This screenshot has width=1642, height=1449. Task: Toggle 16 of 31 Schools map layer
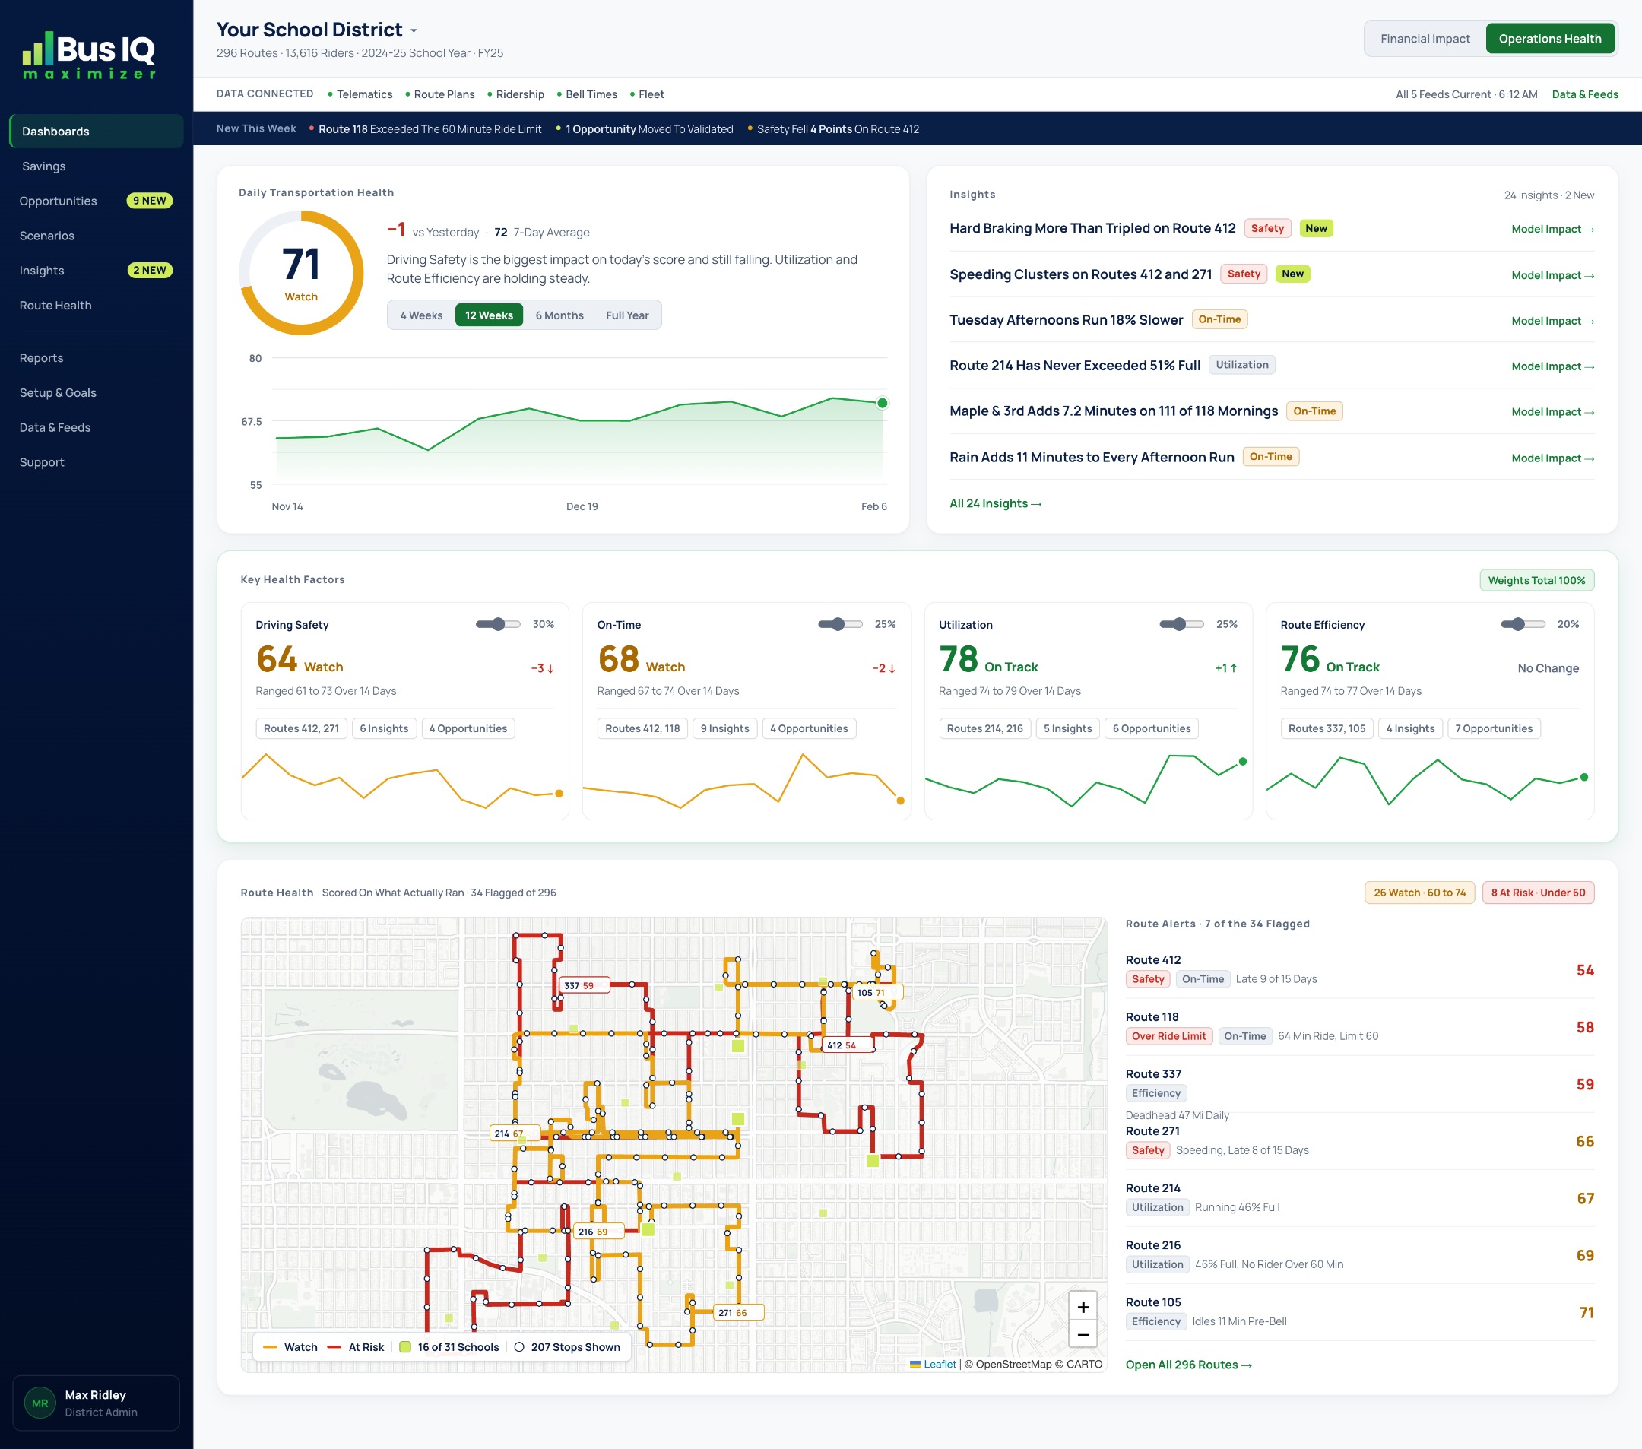pos(449,1347)
